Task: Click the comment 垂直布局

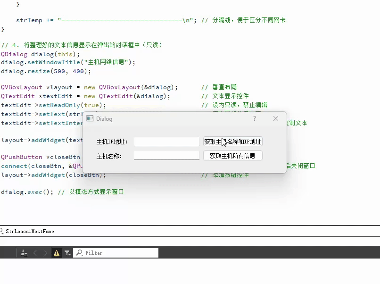Action: [x=224, y=87]
